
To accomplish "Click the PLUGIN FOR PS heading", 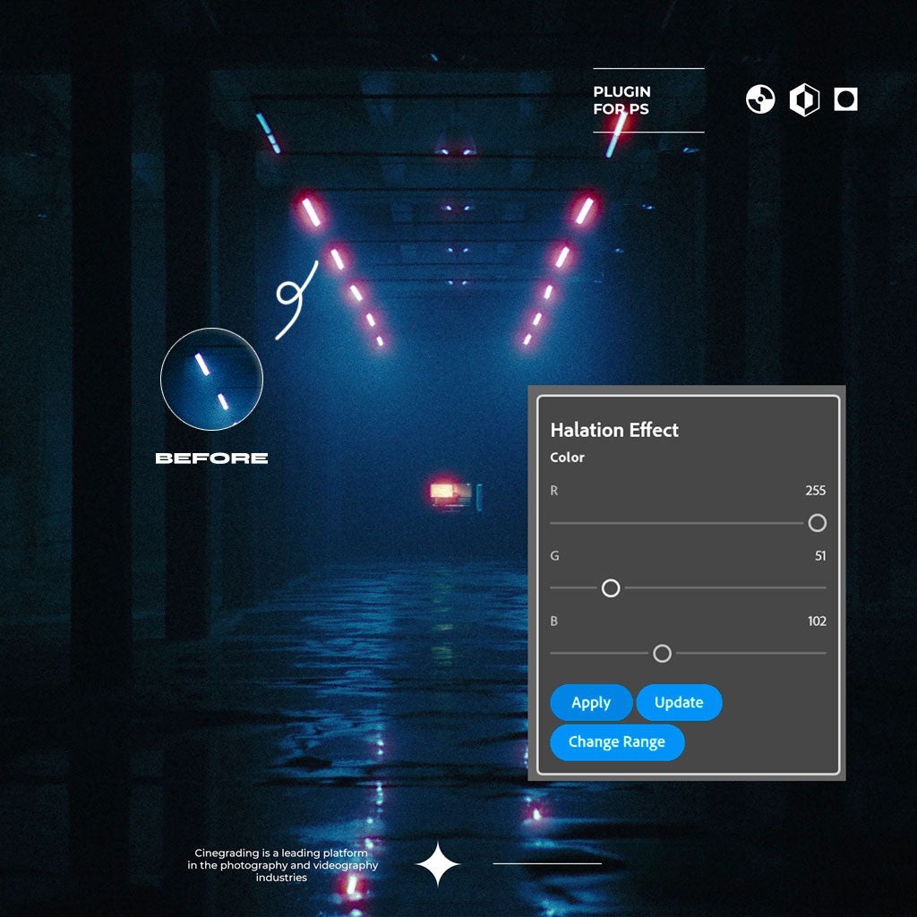I will [x=621, y=99].
